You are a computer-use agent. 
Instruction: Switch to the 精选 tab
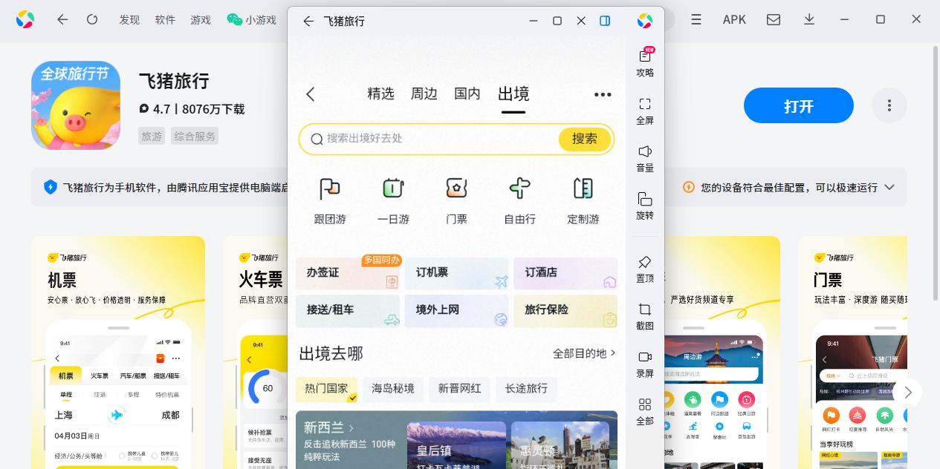(x=380, y=94)
